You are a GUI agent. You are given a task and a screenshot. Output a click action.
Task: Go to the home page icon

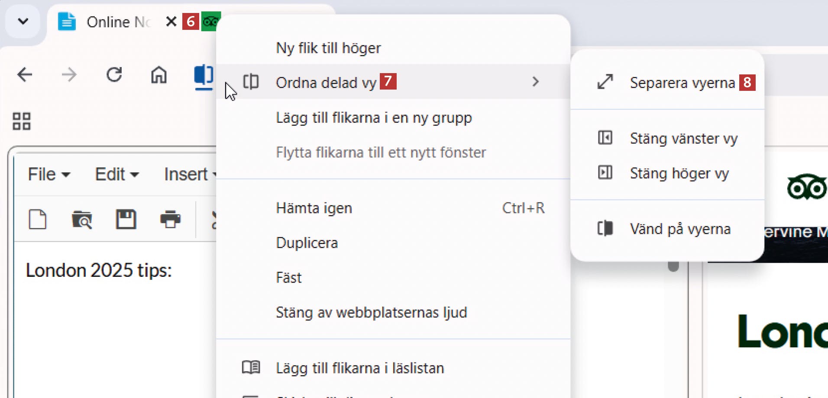tap(158, 75)
